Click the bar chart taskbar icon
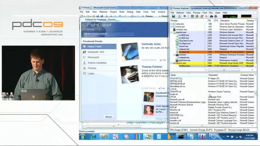Screen dimensions: 260x146 pos(203,137)
